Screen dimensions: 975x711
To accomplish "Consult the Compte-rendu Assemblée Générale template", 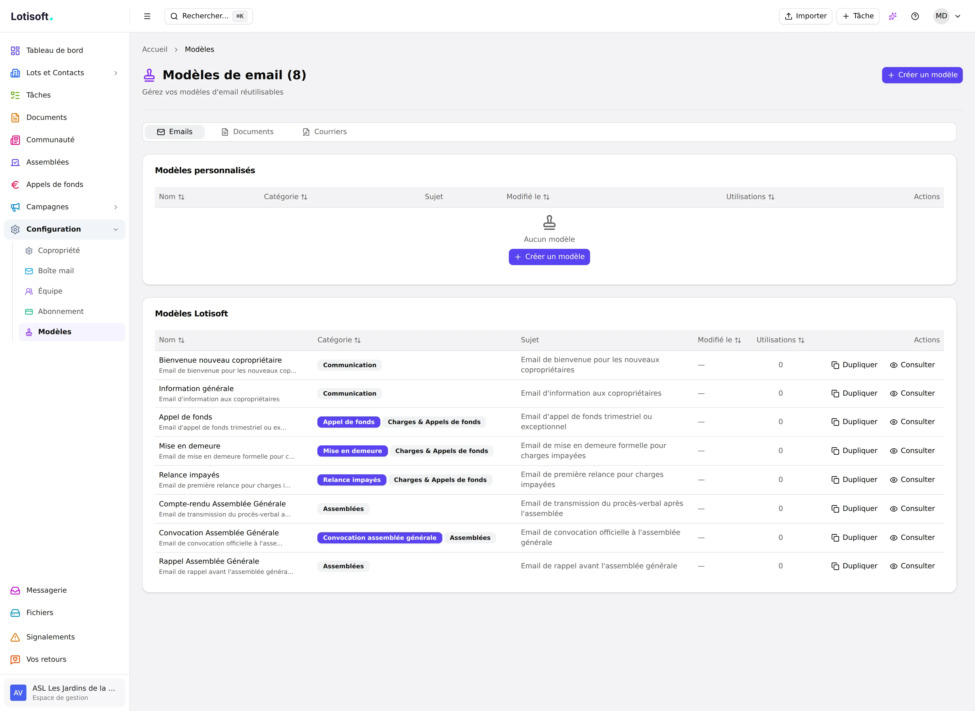I will (x=912, y=508).
